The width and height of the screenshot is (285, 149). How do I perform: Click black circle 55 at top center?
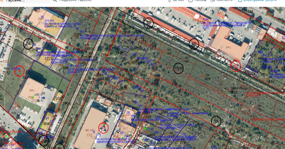click(149, 23)
